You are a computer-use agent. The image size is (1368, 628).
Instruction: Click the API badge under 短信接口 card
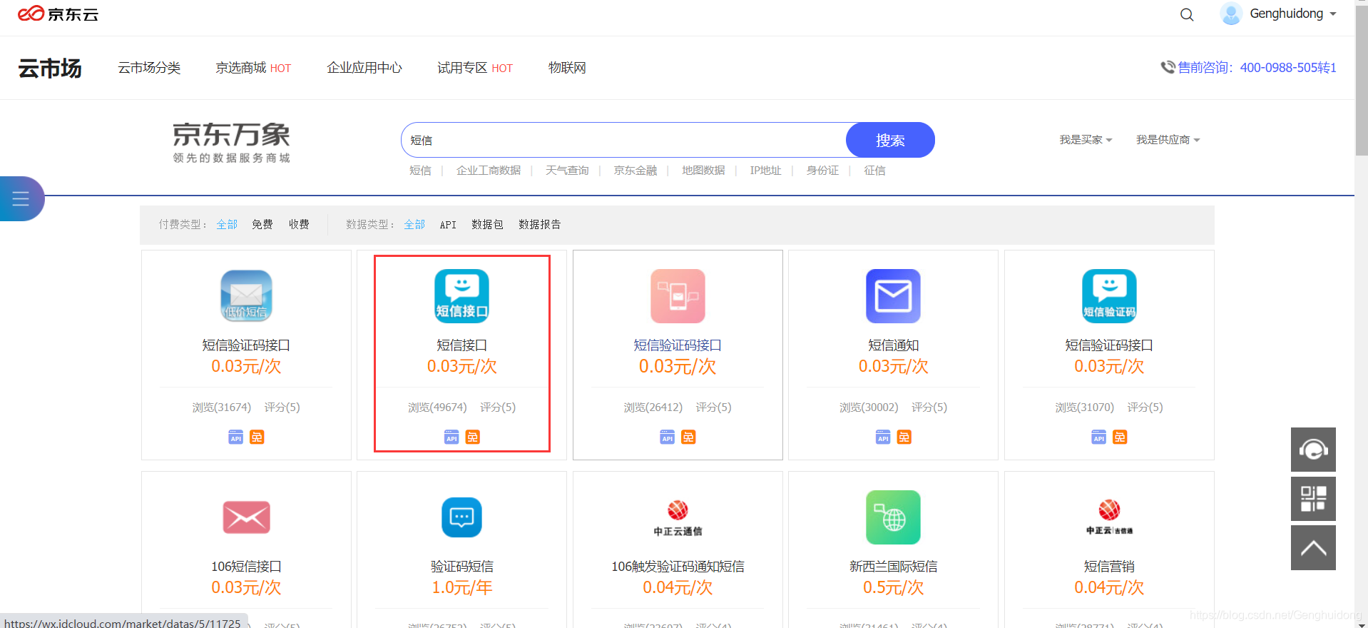tap(451, 437)
